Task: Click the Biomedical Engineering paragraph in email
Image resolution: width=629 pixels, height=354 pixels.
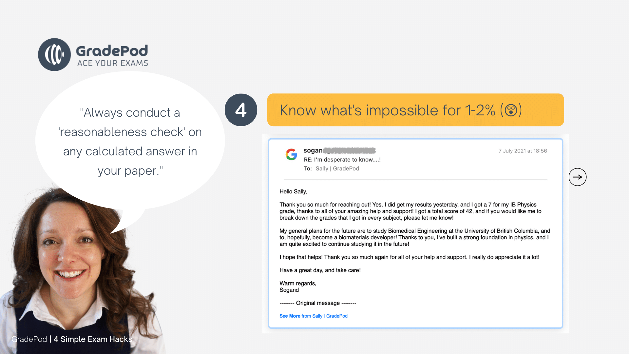Action: coord(415,237)
